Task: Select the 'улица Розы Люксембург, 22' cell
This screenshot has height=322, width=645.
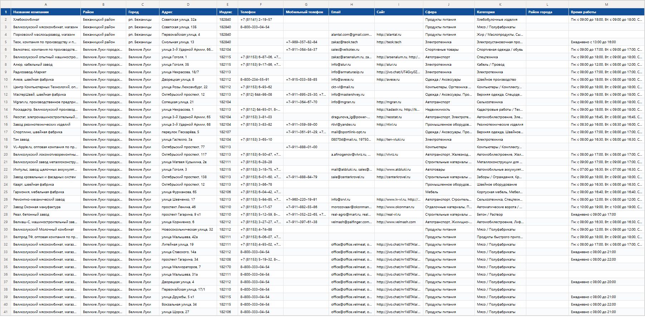Action: click(188, 87)
